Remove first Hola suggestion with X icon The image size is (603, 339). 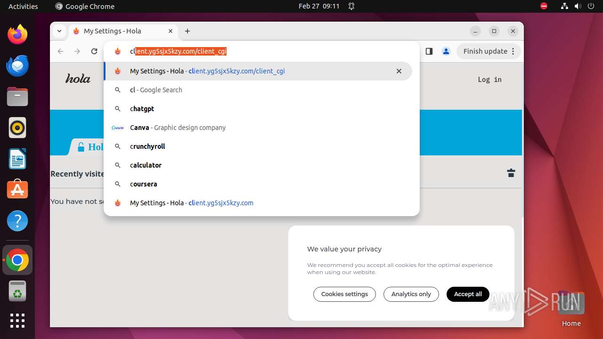(399, 71)
